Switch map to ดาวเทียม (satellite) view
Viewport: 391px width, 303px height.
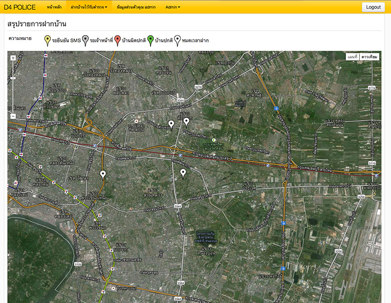tap(369, 57)
